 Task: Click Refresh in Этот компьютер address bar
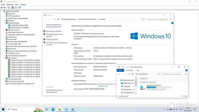pos(159,74)
